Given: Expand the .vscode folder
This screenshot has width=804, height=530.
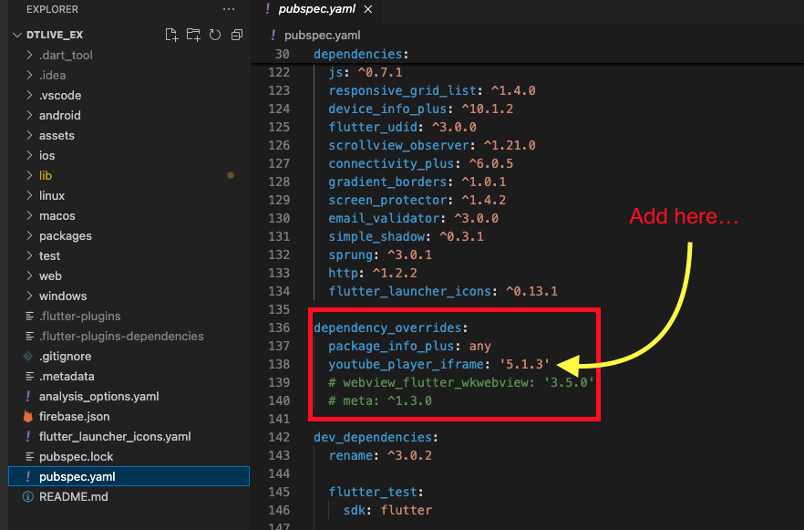Looking at the screenshot, I should tap(60, 95).
